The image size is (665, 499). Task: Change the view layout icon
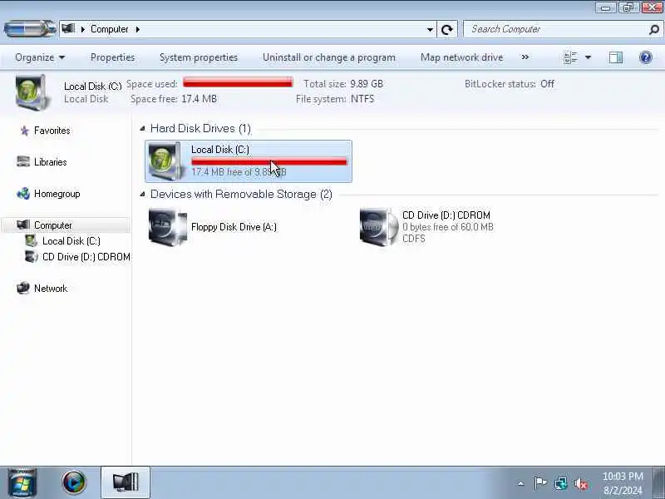[570, 57]
